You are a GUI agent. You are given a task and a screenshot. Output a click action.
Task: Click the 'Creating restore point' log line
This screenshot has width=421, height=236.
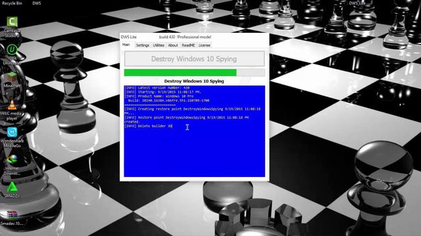(193, 111)
